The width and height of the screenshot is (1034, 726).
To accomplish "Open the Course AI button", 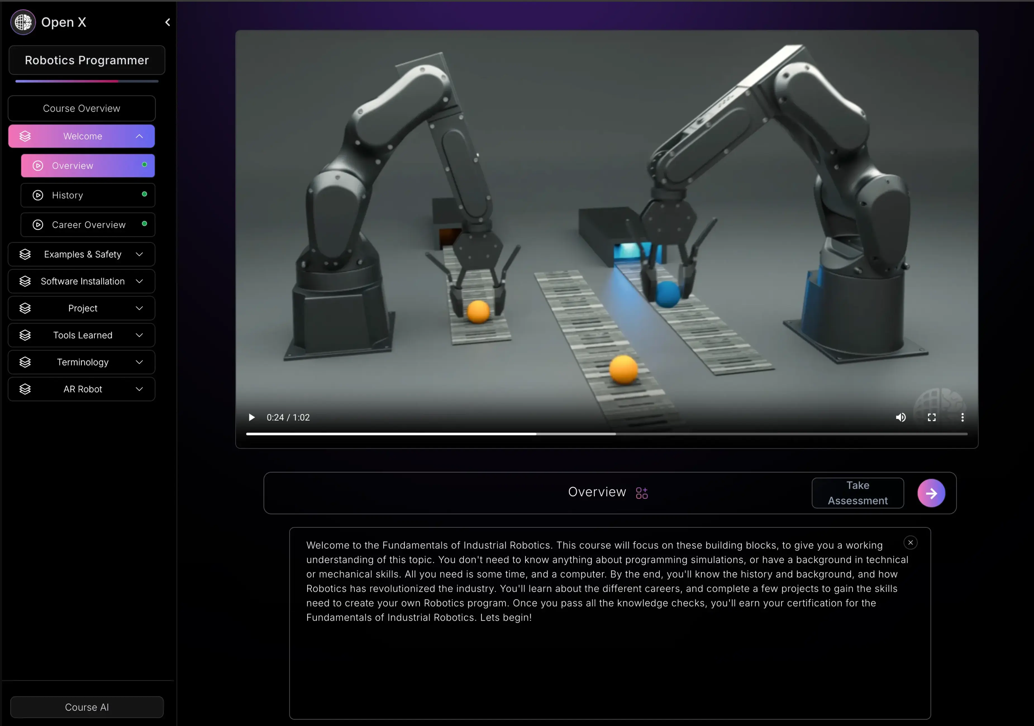I will 87,707.
